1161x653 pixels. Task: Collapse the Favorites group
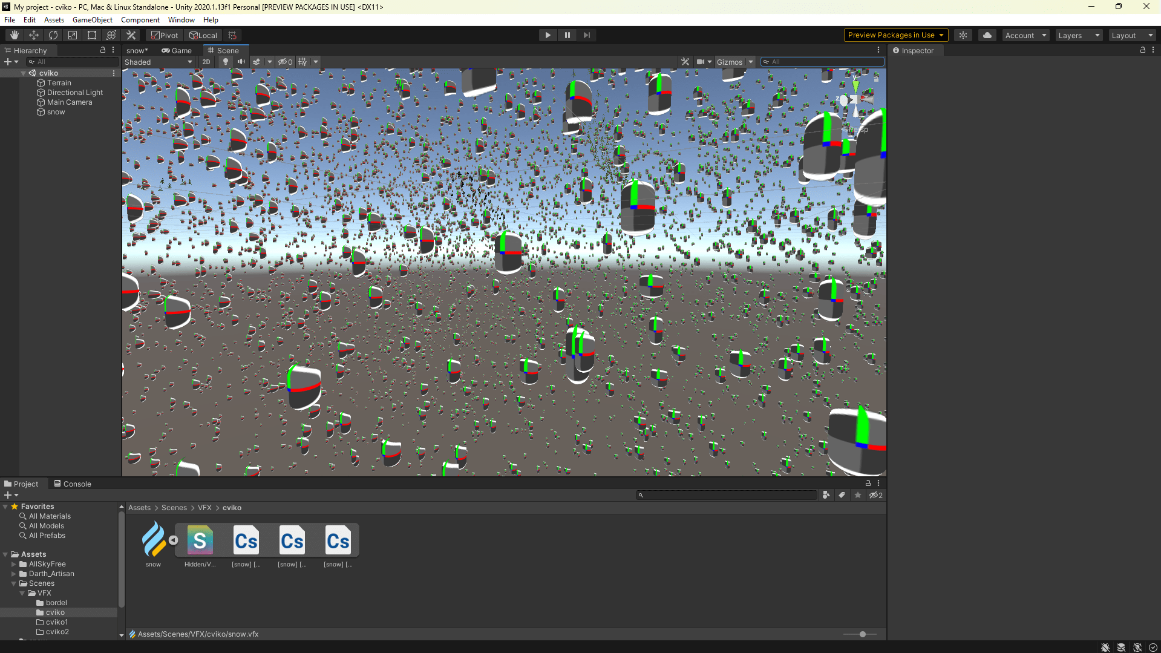[5, 507]
